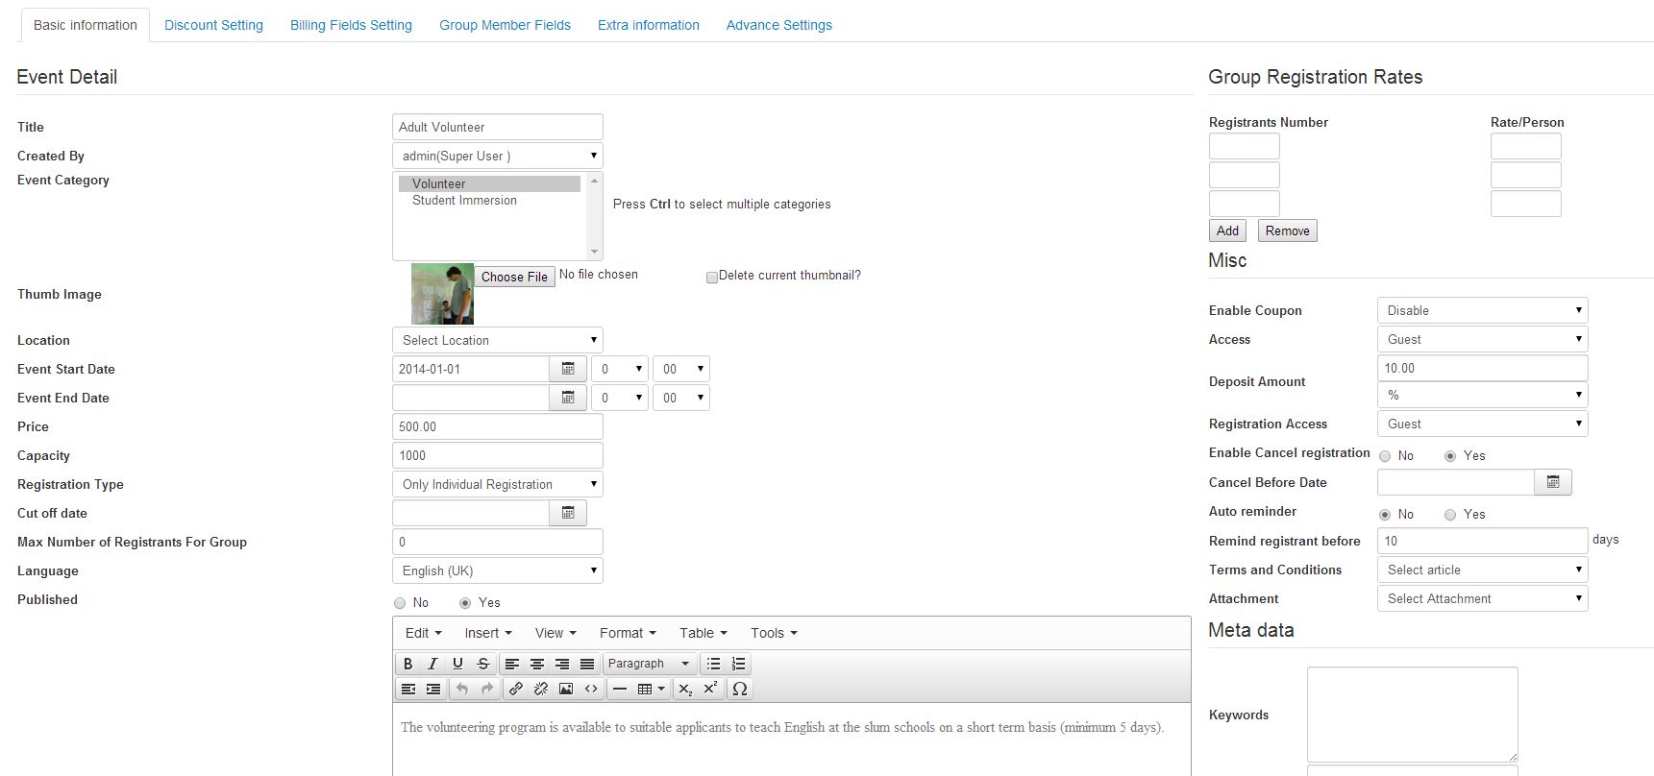Insert an image via editor toolbar
Image resolution: width=1654 pixels, height=776 pixels.
tap(566, 689)
